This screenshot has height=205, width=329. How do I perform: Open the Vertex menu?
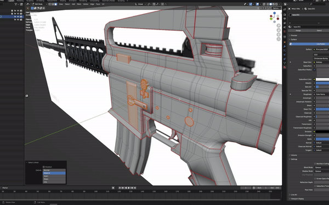pyautogui.click(x=86, y=4)
